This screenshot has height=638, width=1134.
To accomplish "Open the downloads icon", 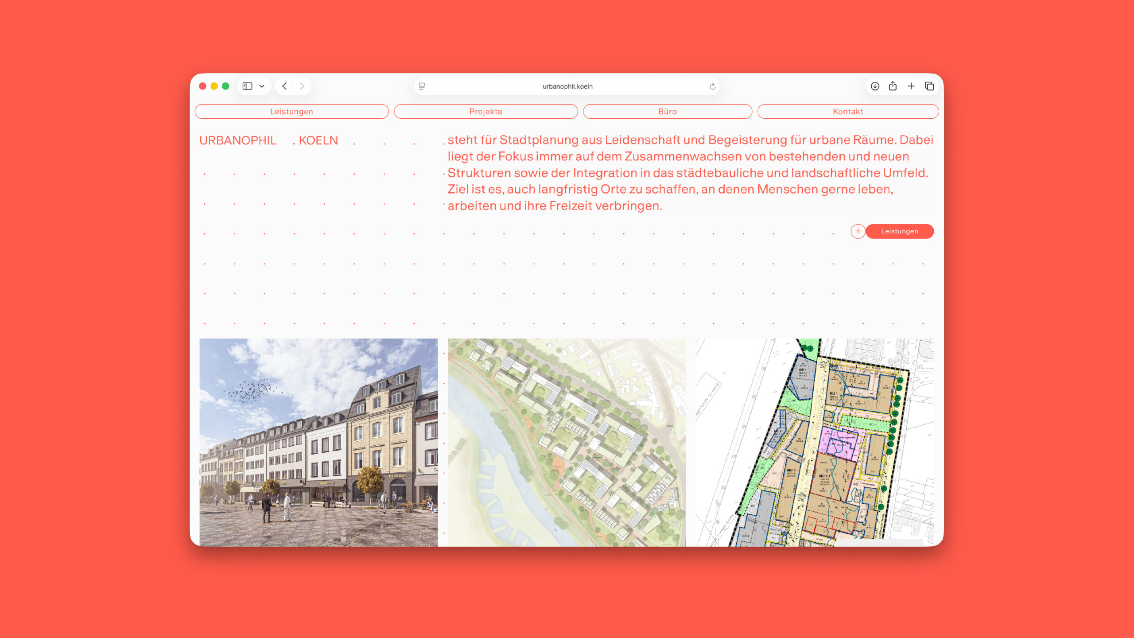I will 875,86.
